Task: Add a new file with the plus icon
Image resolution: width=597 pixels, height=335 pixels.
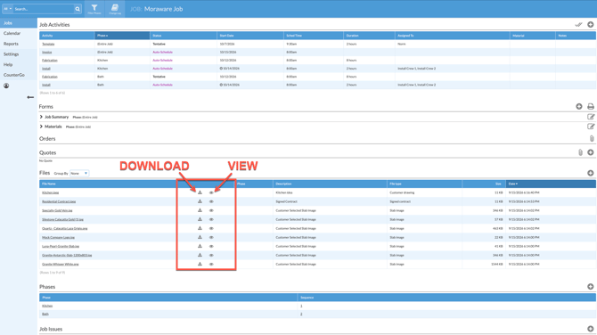Action: pyautogui.click(x=590, y=173)
